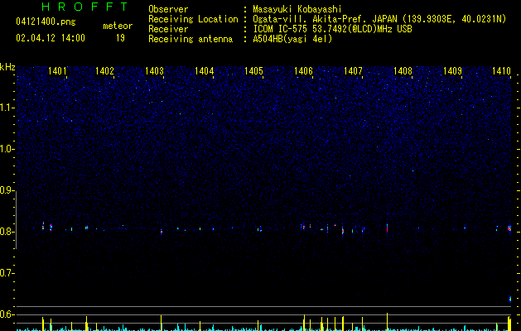The image size is (521, 331).
Task: Select the filename 04121400.png
Action: tap(46, 22)
